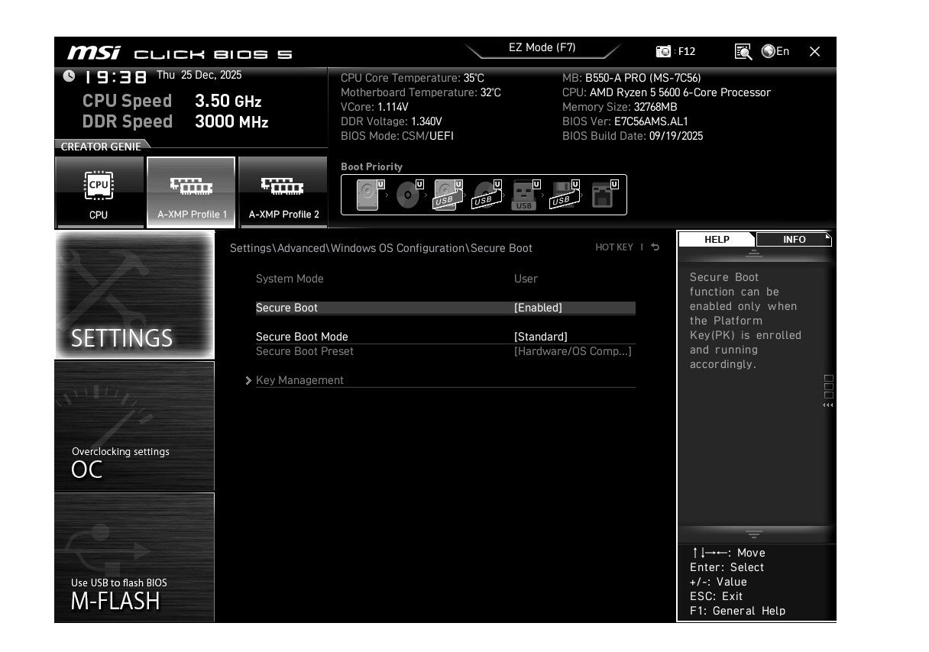
Task: Click the CPU Speed 3.50 GHz readout
Action: [172, 101]
